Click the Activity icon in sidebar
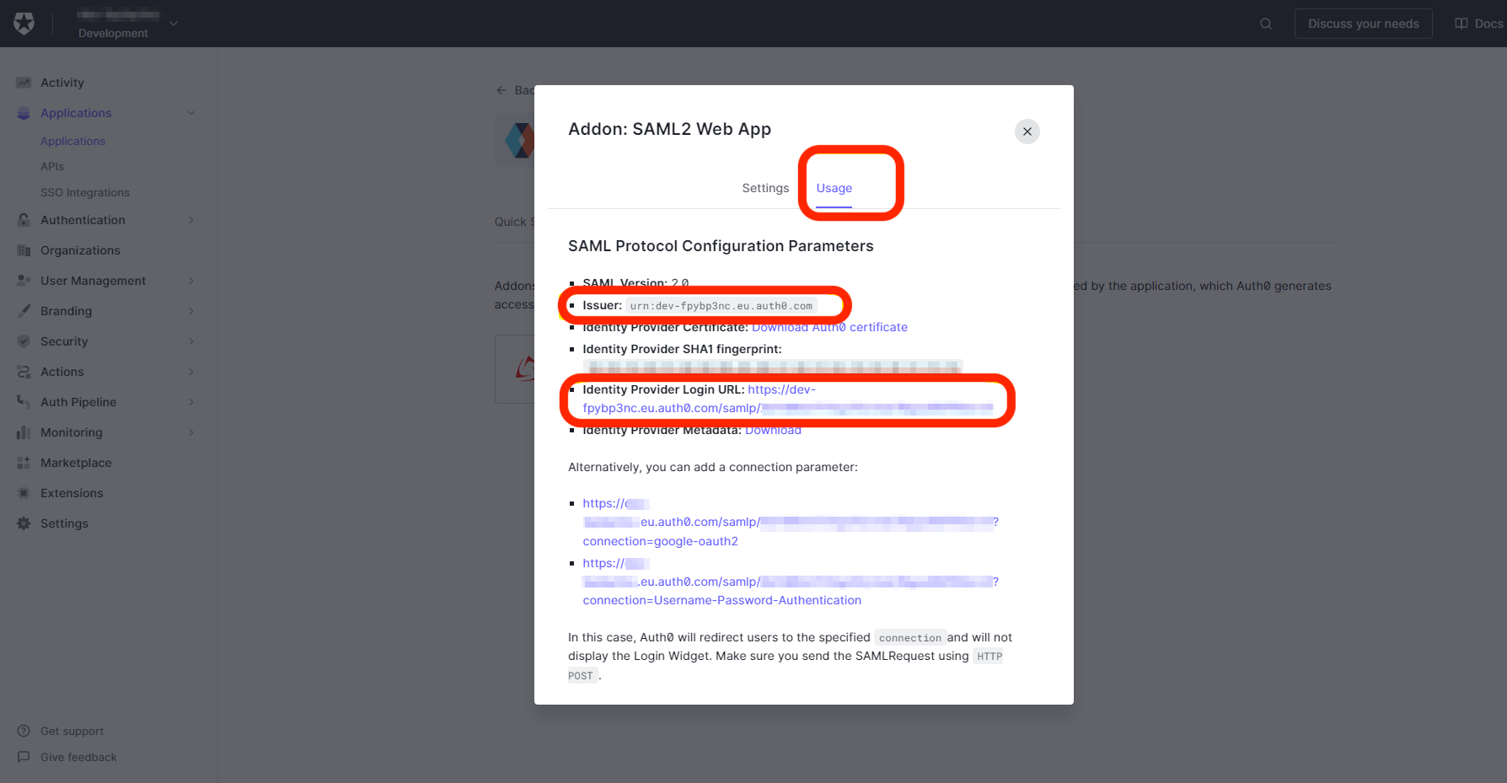Viewport: 1507px width, 783px height. (24, 83)
